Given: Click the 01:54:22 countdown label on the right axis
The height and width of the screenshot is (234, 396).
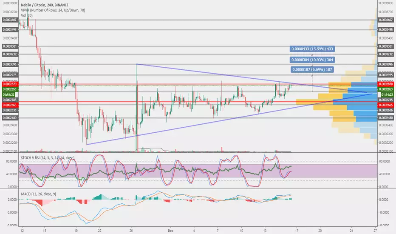Looking at the screenshot, I should [387, 94].
